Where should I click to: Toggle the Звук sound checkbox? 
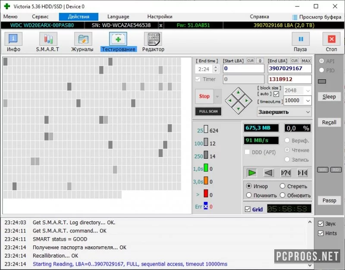[320, 224]
